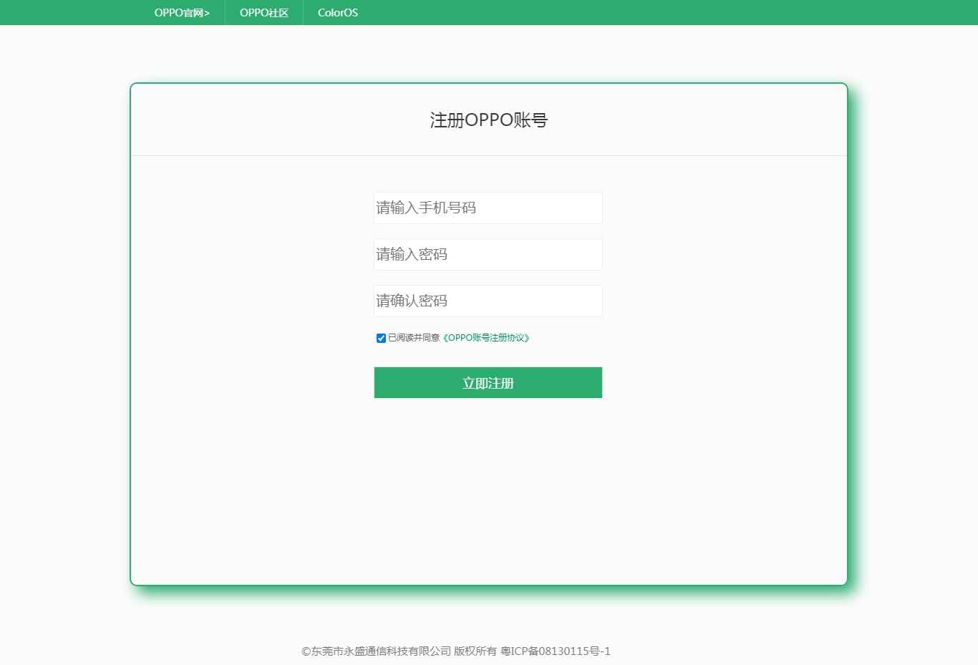Open the OPPO官网 link in top bar

pos(178,13)
